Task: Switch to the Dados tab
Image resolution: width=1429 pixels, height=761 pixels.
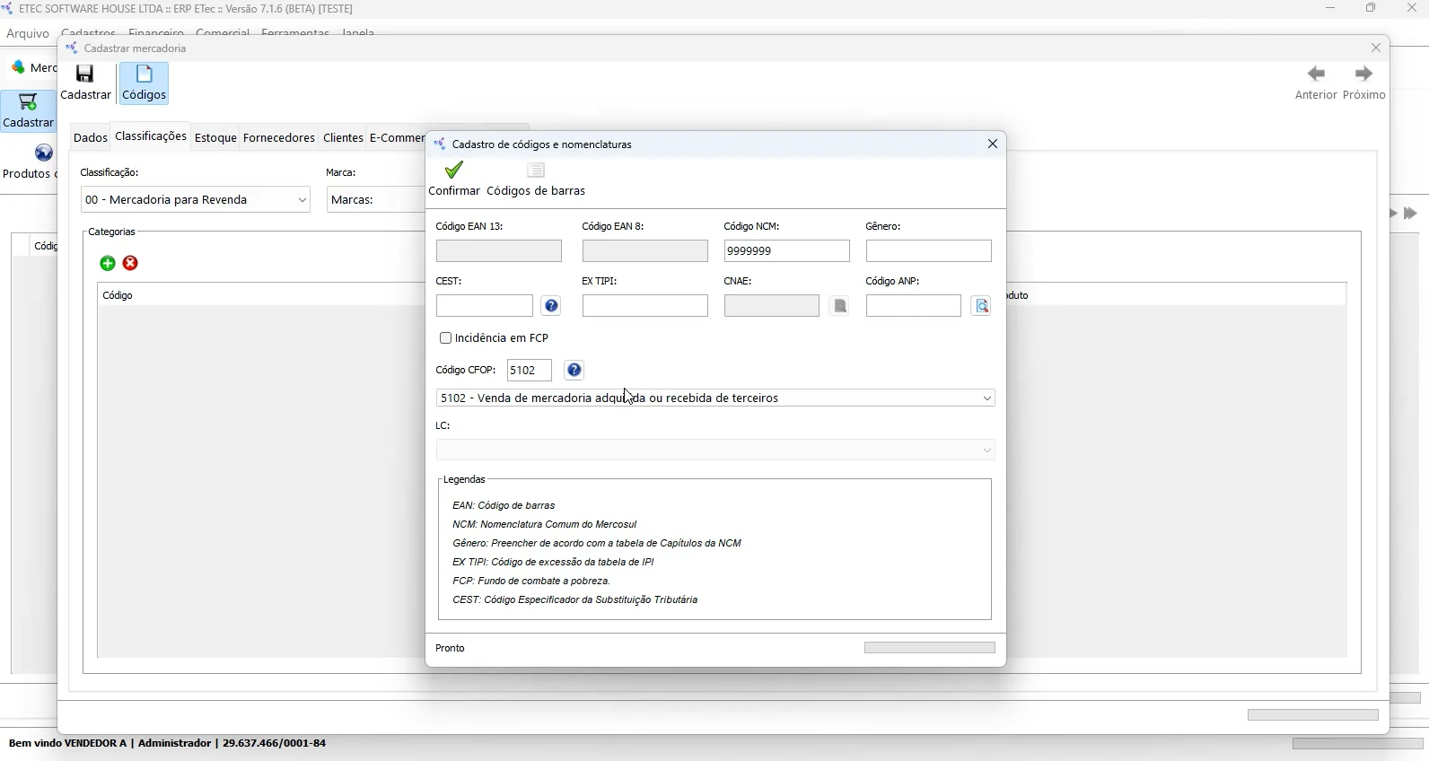Action: 91,138
